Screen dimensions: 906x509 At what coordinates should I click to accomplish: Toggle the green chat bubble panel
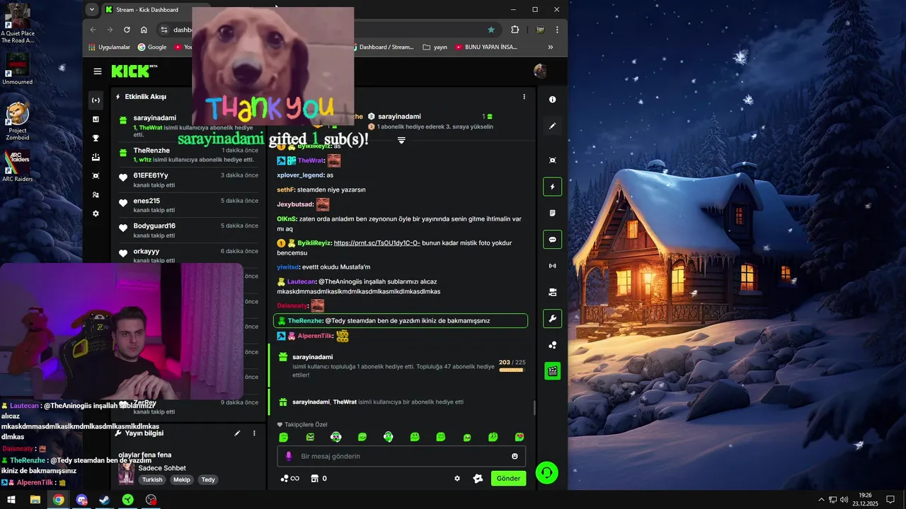click(x=553, y=240)
